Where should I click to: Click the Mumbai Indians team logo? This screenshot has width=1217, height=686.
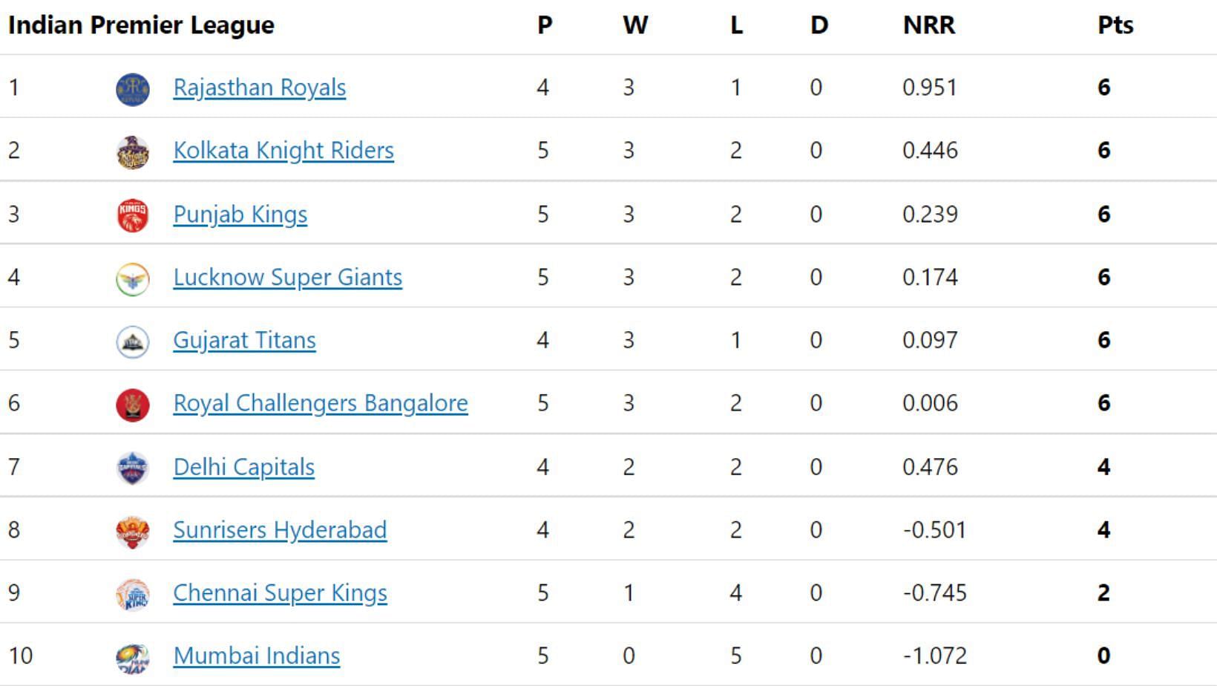click(x=133, y=657)
